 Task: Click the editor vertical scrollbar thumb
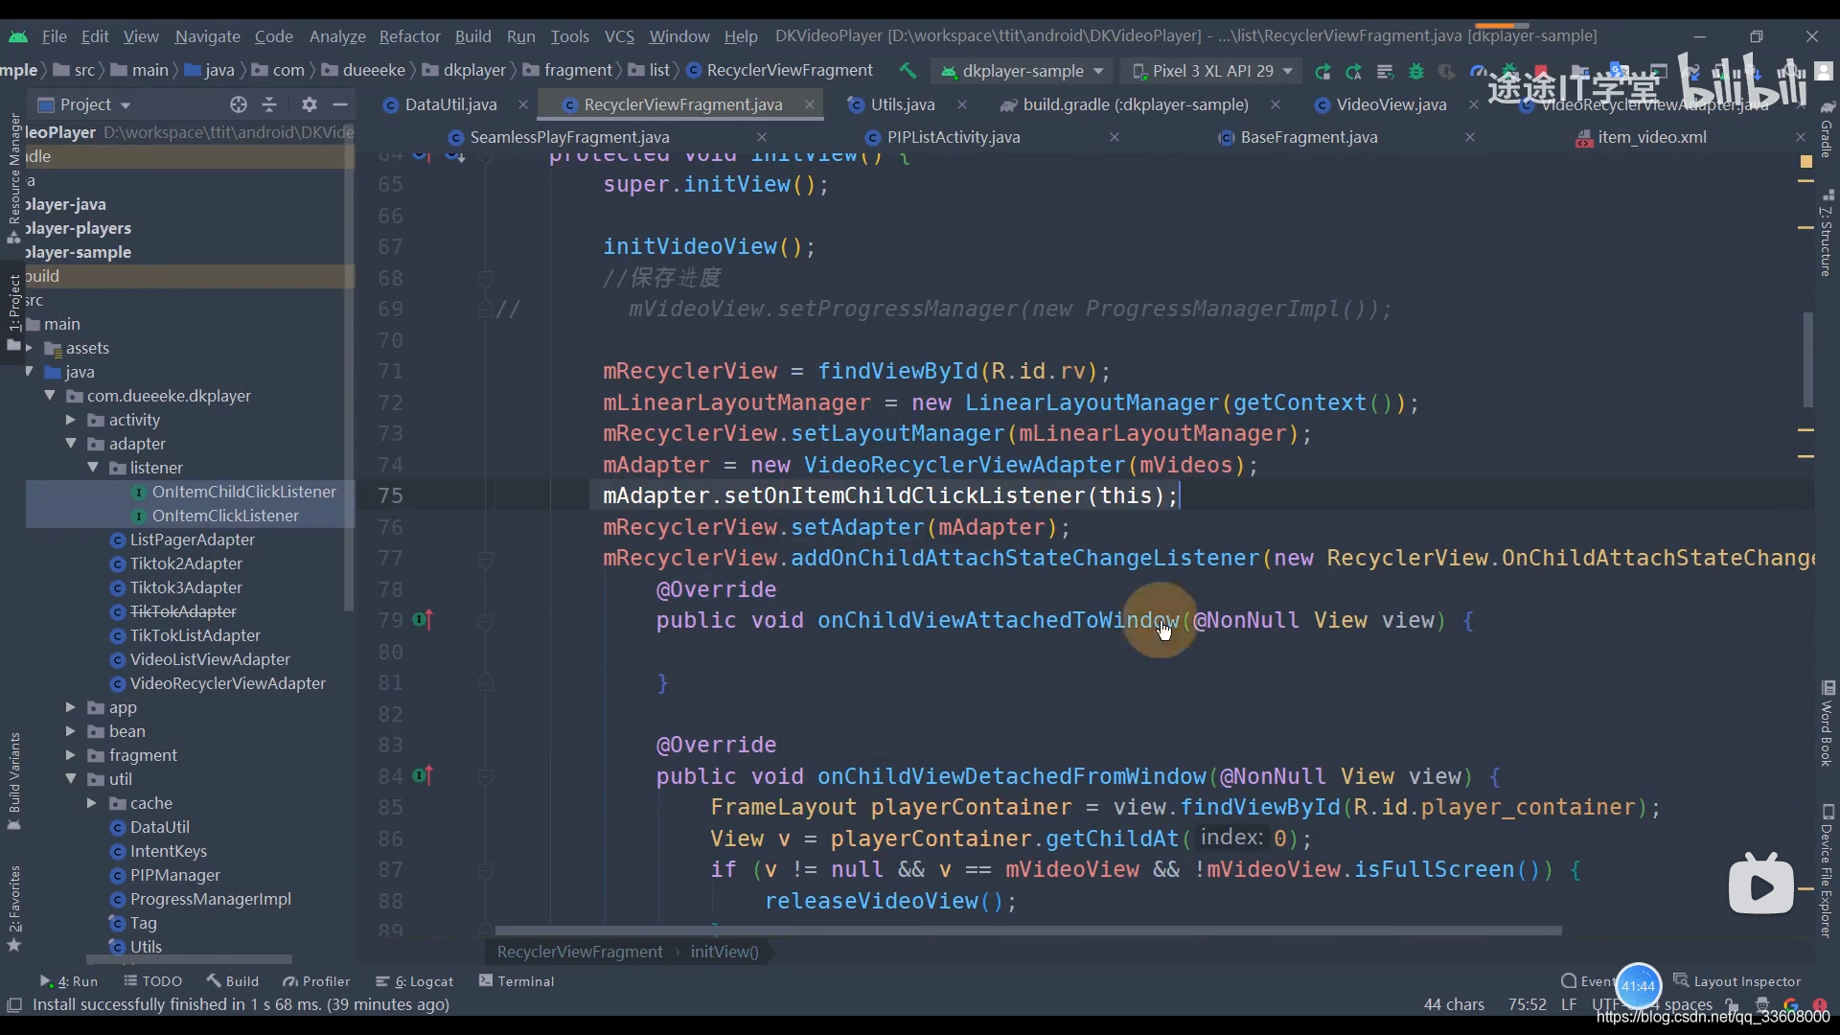pyautogui.click(x=1808, y=359)
